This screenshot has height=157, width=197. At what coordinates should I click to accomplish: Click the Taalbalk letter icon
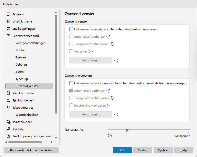(8, 129)
